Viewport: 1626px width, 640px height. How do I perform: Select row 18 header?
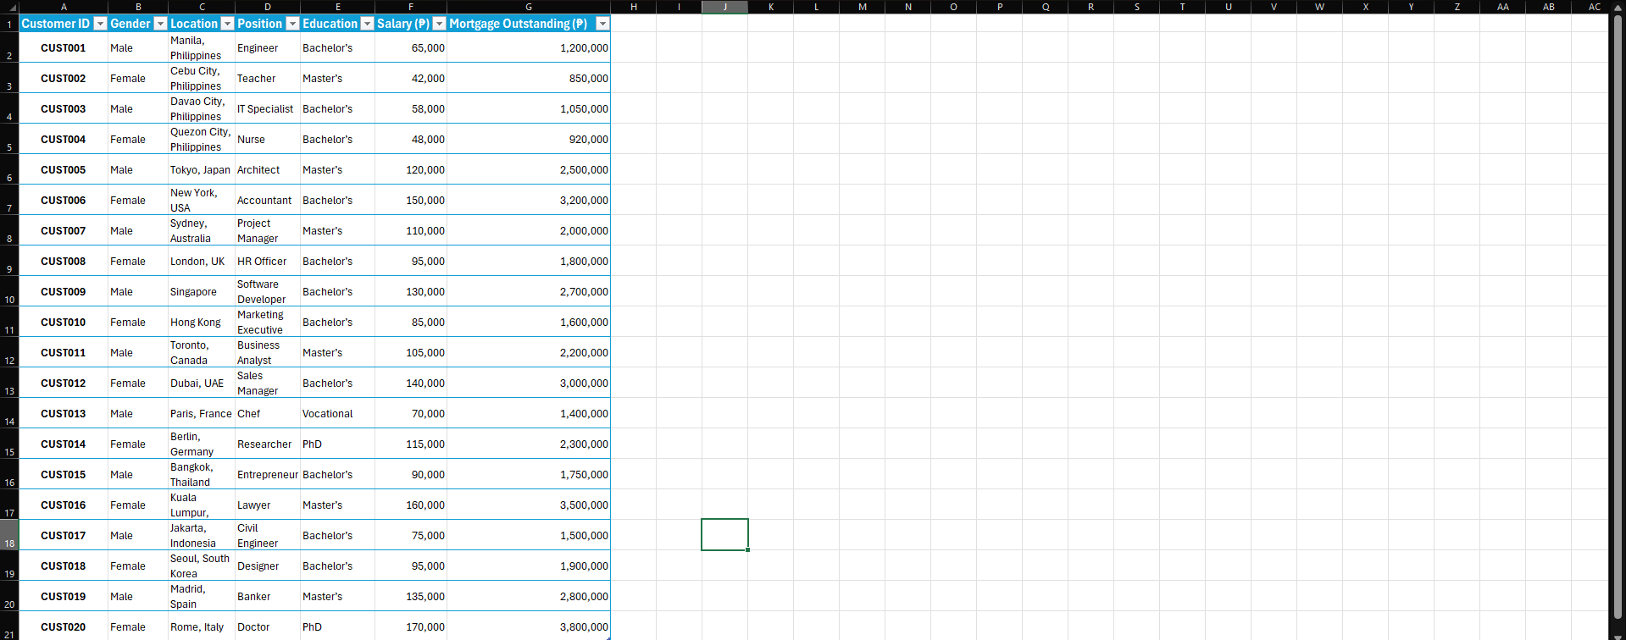tap(9, 535)
